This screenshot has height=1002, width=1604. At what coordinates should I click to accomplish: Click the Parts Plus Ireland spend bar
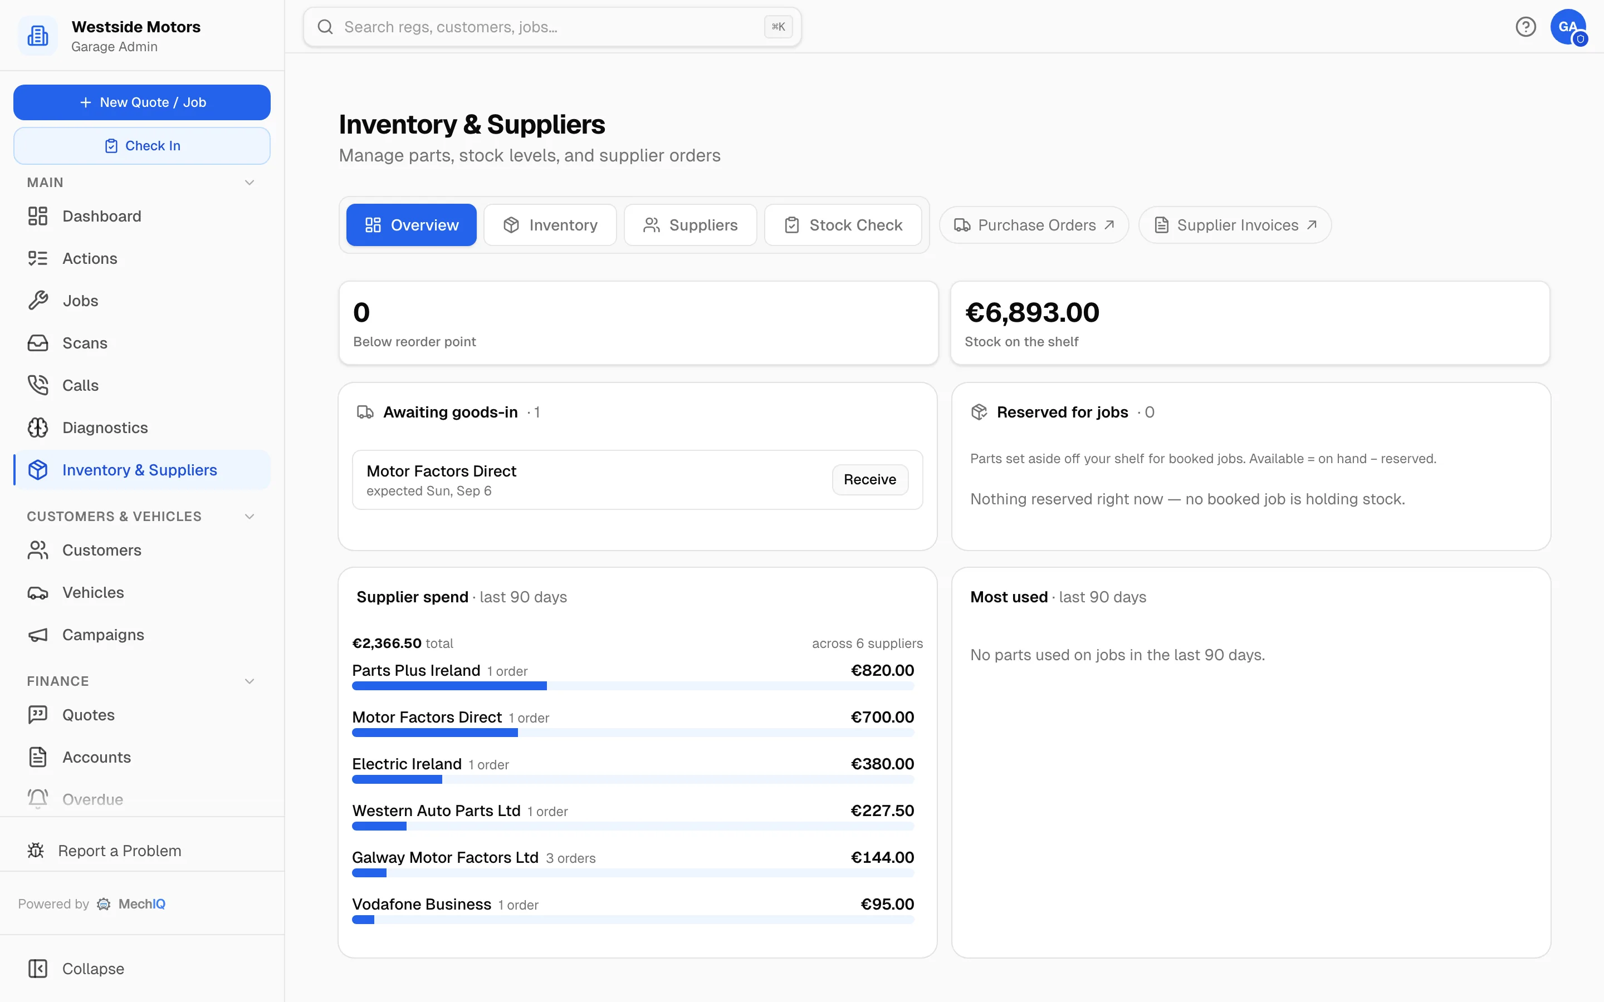click(x=633, y=686)
